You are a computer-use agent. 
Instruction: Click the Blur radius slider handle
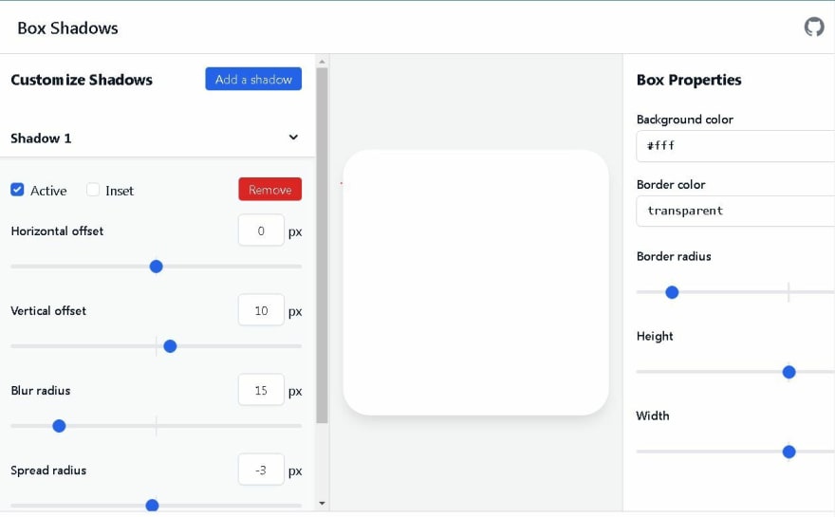59,426
